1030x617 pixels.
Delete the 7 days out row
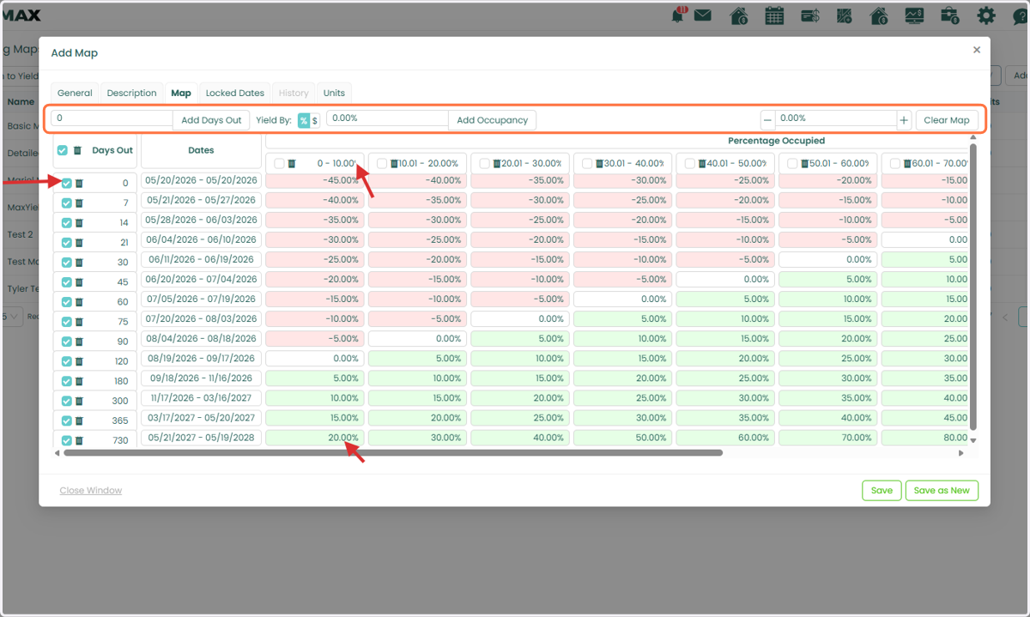coord(79,203)
